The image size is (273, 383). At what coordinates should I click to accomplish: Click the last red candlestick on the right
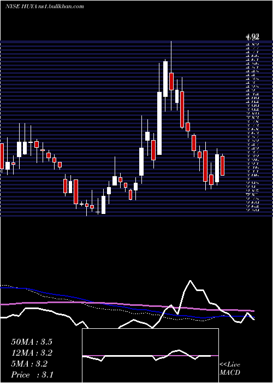pyautogui.click(x=223, y=166)
